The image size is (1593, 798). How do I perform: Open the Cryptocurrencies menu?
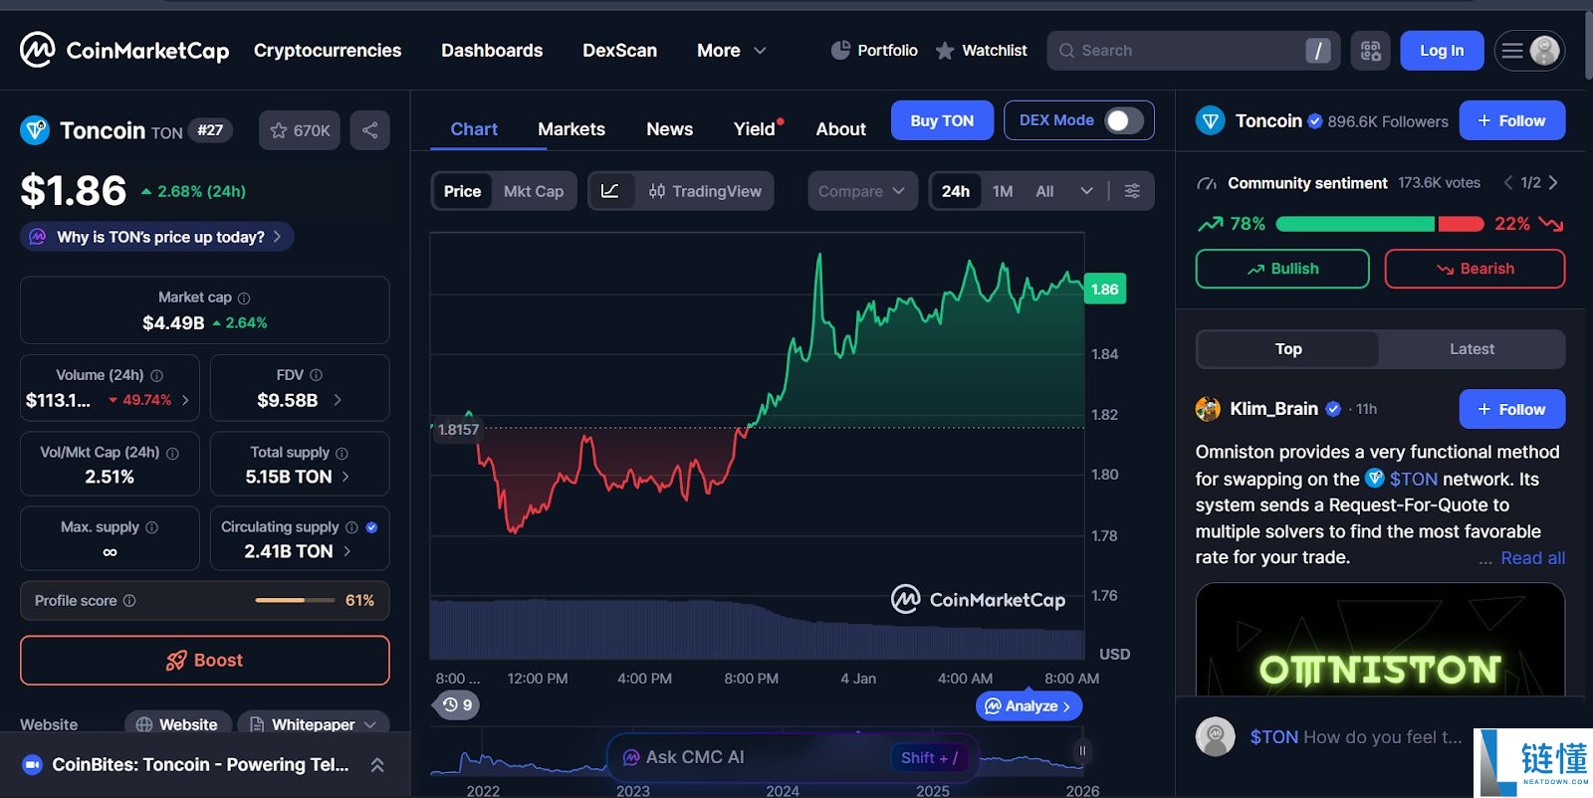pos(328,51)
